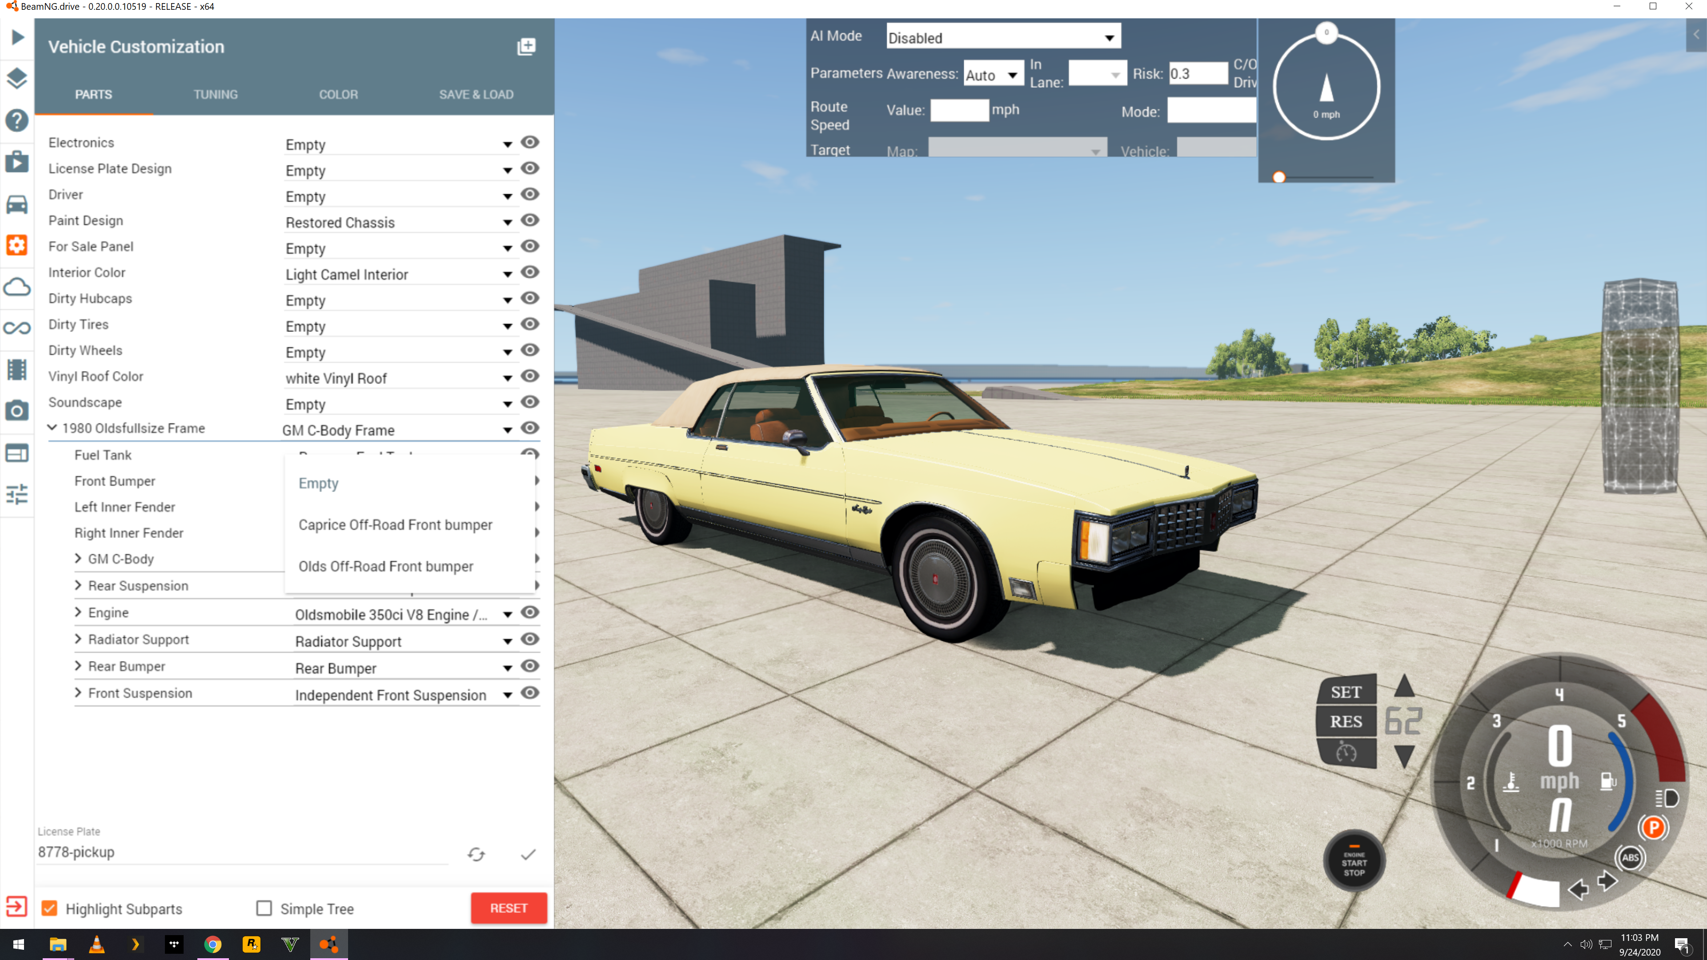
Task: Switch to the COLOR tab
Action: (x=339, y=94)
